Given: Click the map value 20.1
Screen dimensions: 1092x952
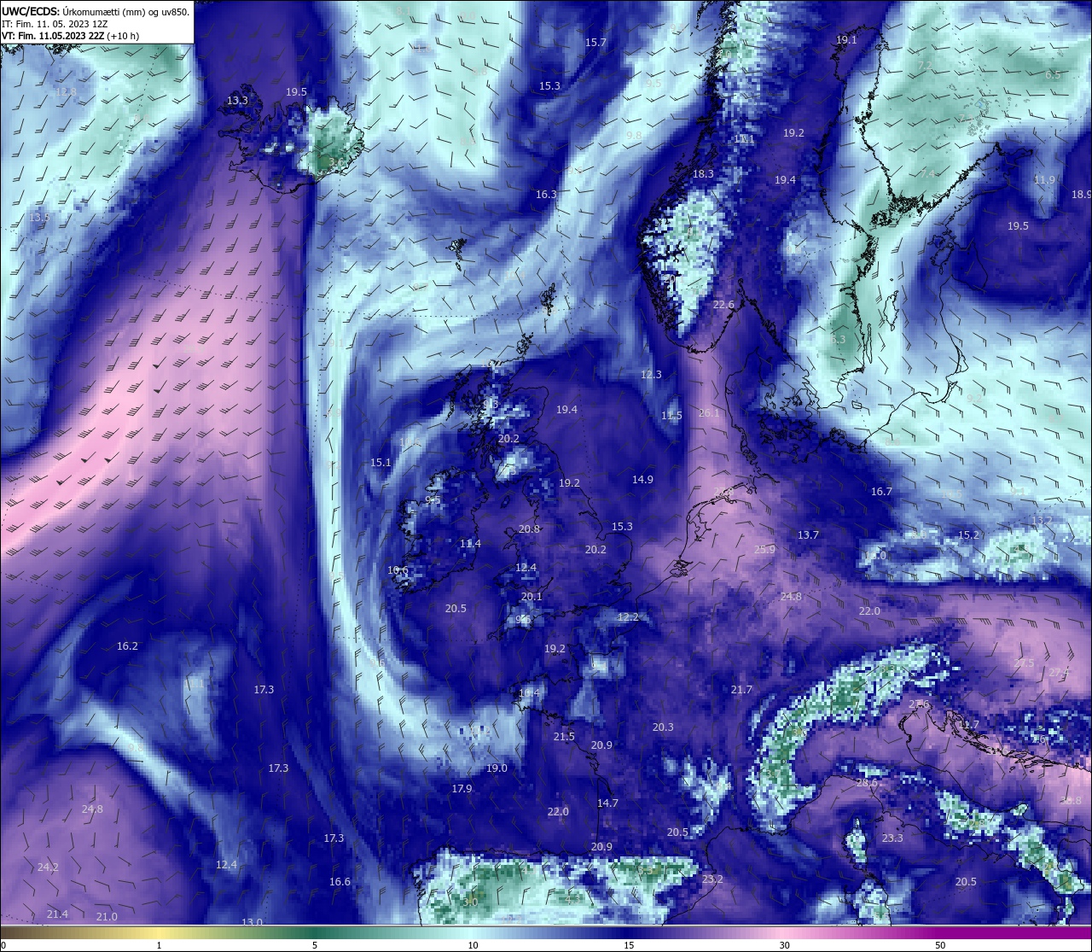Looking at the screenshot, I should tap(531, 596).
